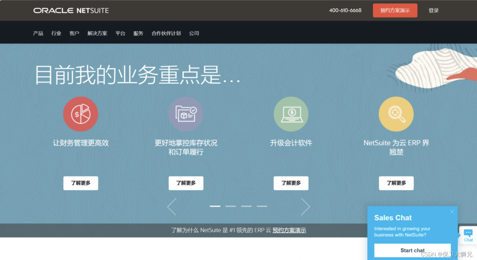Select the third carousel indicator dash
This screenshot has width=477, height=260.
(x=246, y=206)
